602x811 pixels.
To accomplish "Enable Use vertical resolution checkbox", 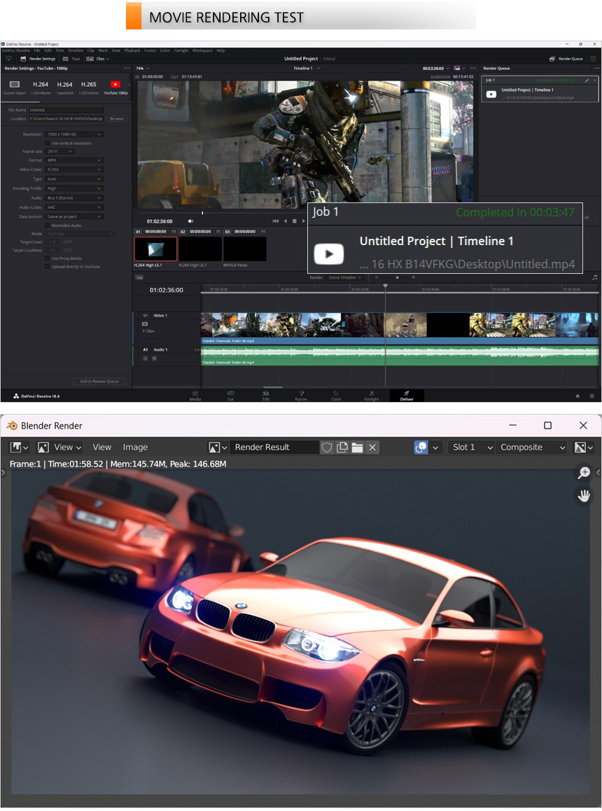I will pos(47,144).
